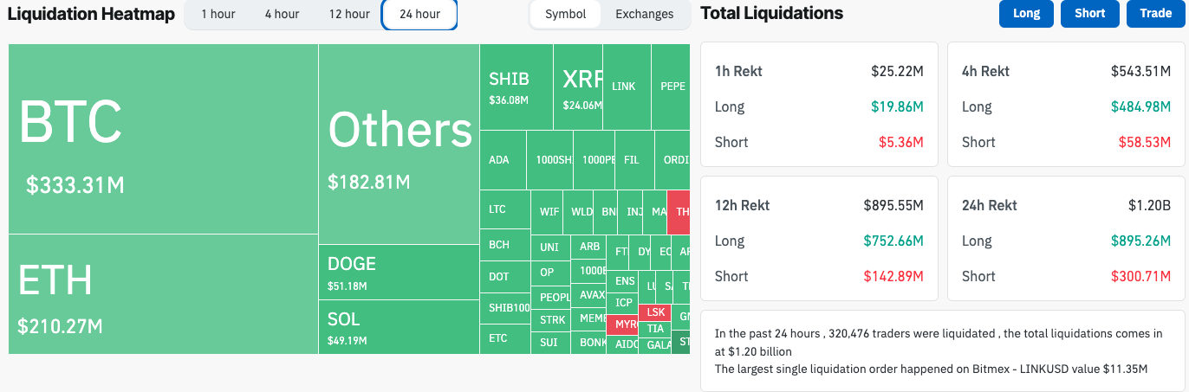
Task: Click the blue Long button
Action: (1026, 14)
